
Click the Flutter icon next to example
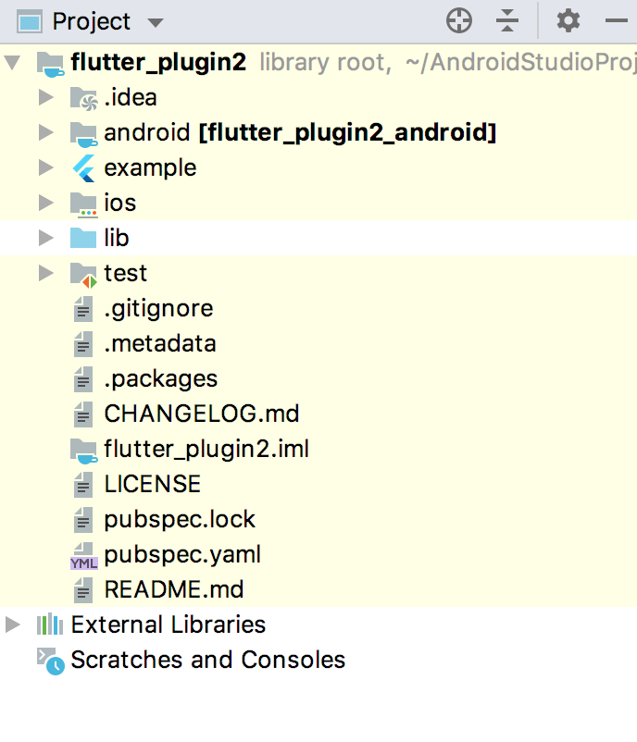(x=83, y=168)
